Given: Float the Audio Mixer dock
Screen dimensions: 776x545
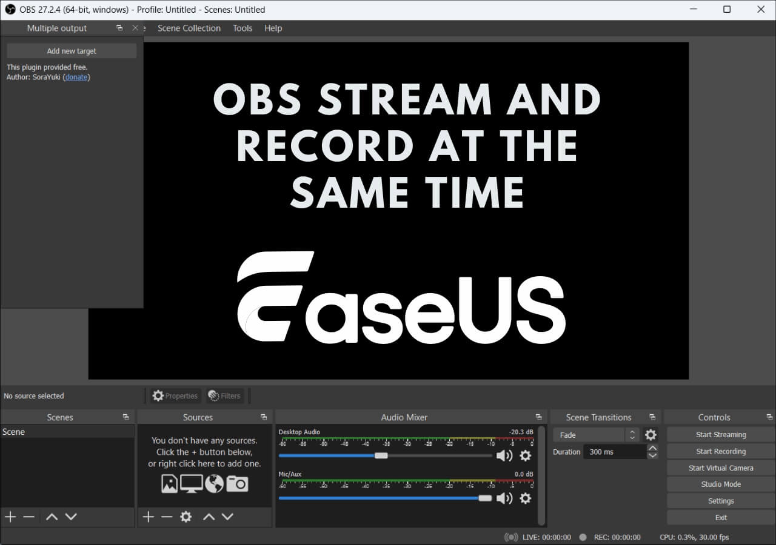Looking at the screenshot, I should coord(538,417).
